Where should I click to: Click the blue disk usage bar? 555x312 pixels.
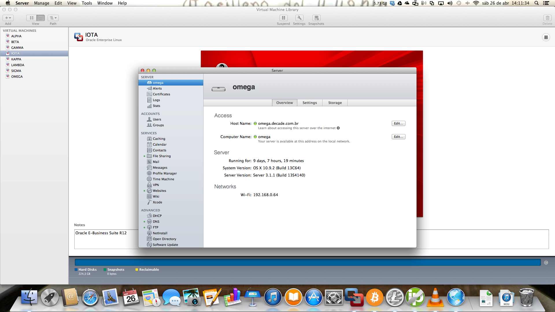308,262
